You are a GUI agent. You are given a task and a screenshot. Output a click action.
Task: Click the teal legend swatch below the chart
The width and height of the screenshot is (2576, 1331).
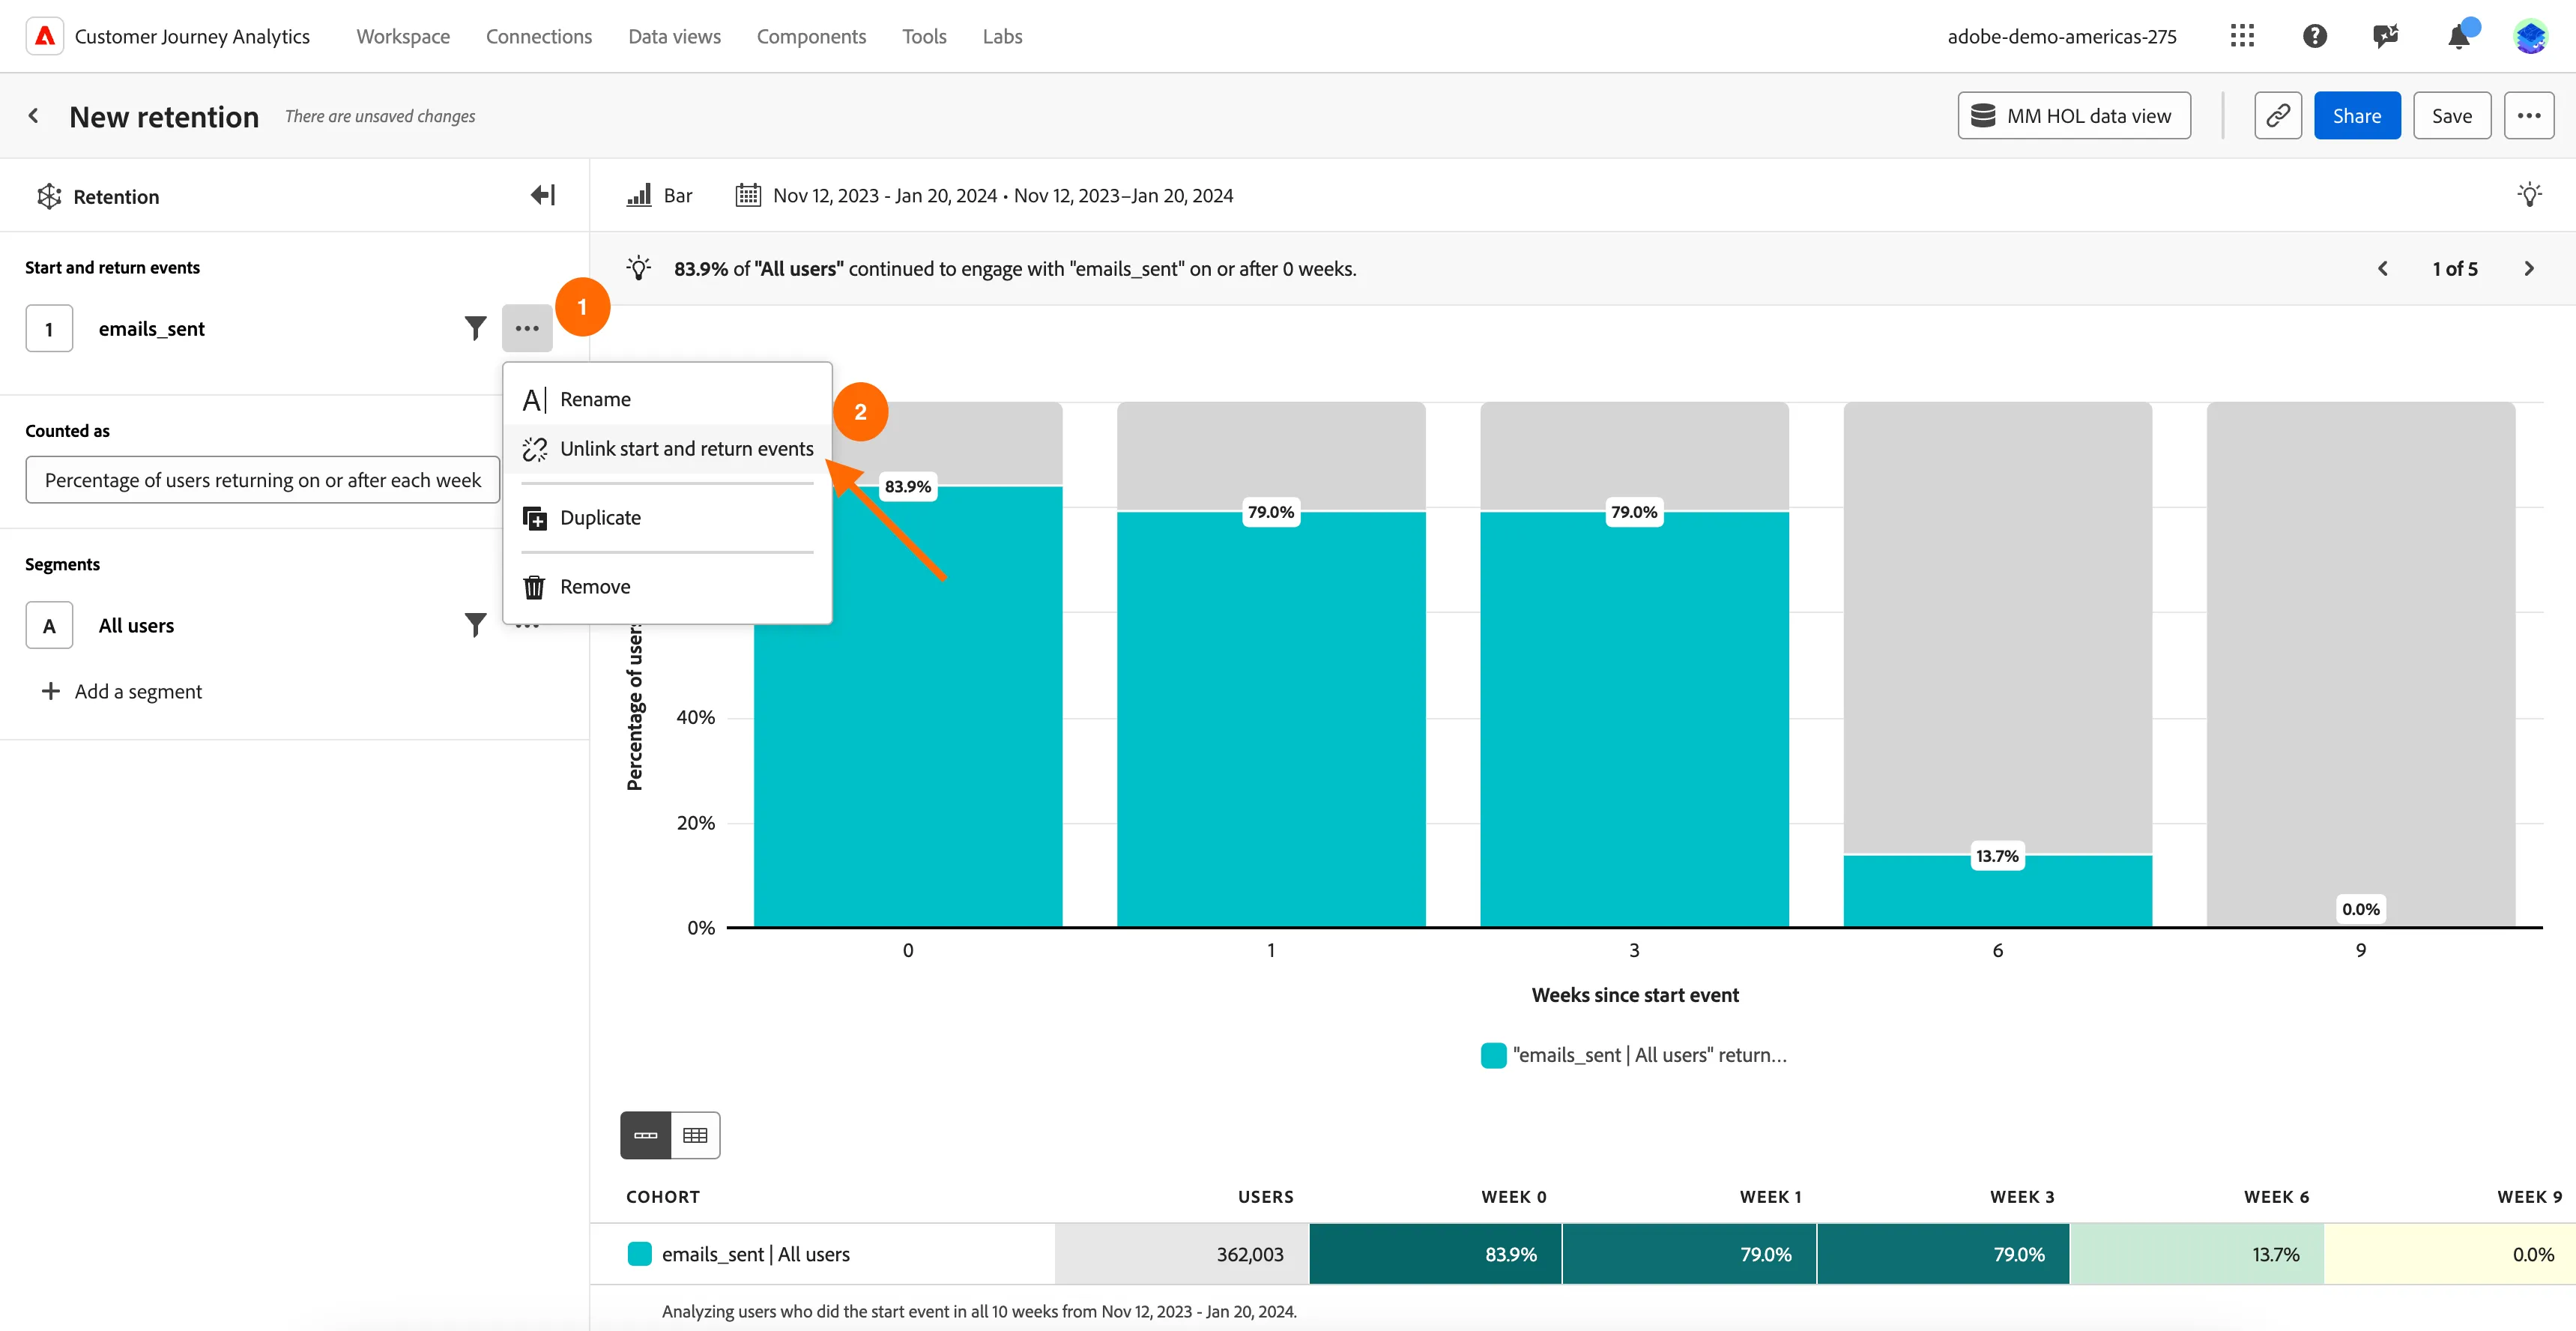click(x=1493, y=1055)
